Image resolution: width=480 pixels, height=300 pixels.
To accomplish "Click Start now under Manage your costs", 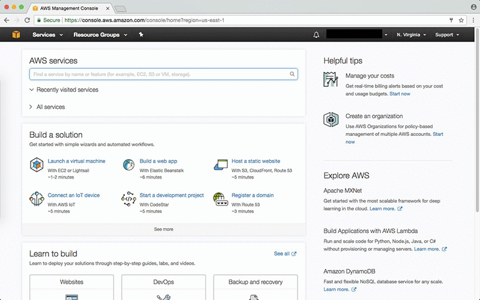I will 400,94.
